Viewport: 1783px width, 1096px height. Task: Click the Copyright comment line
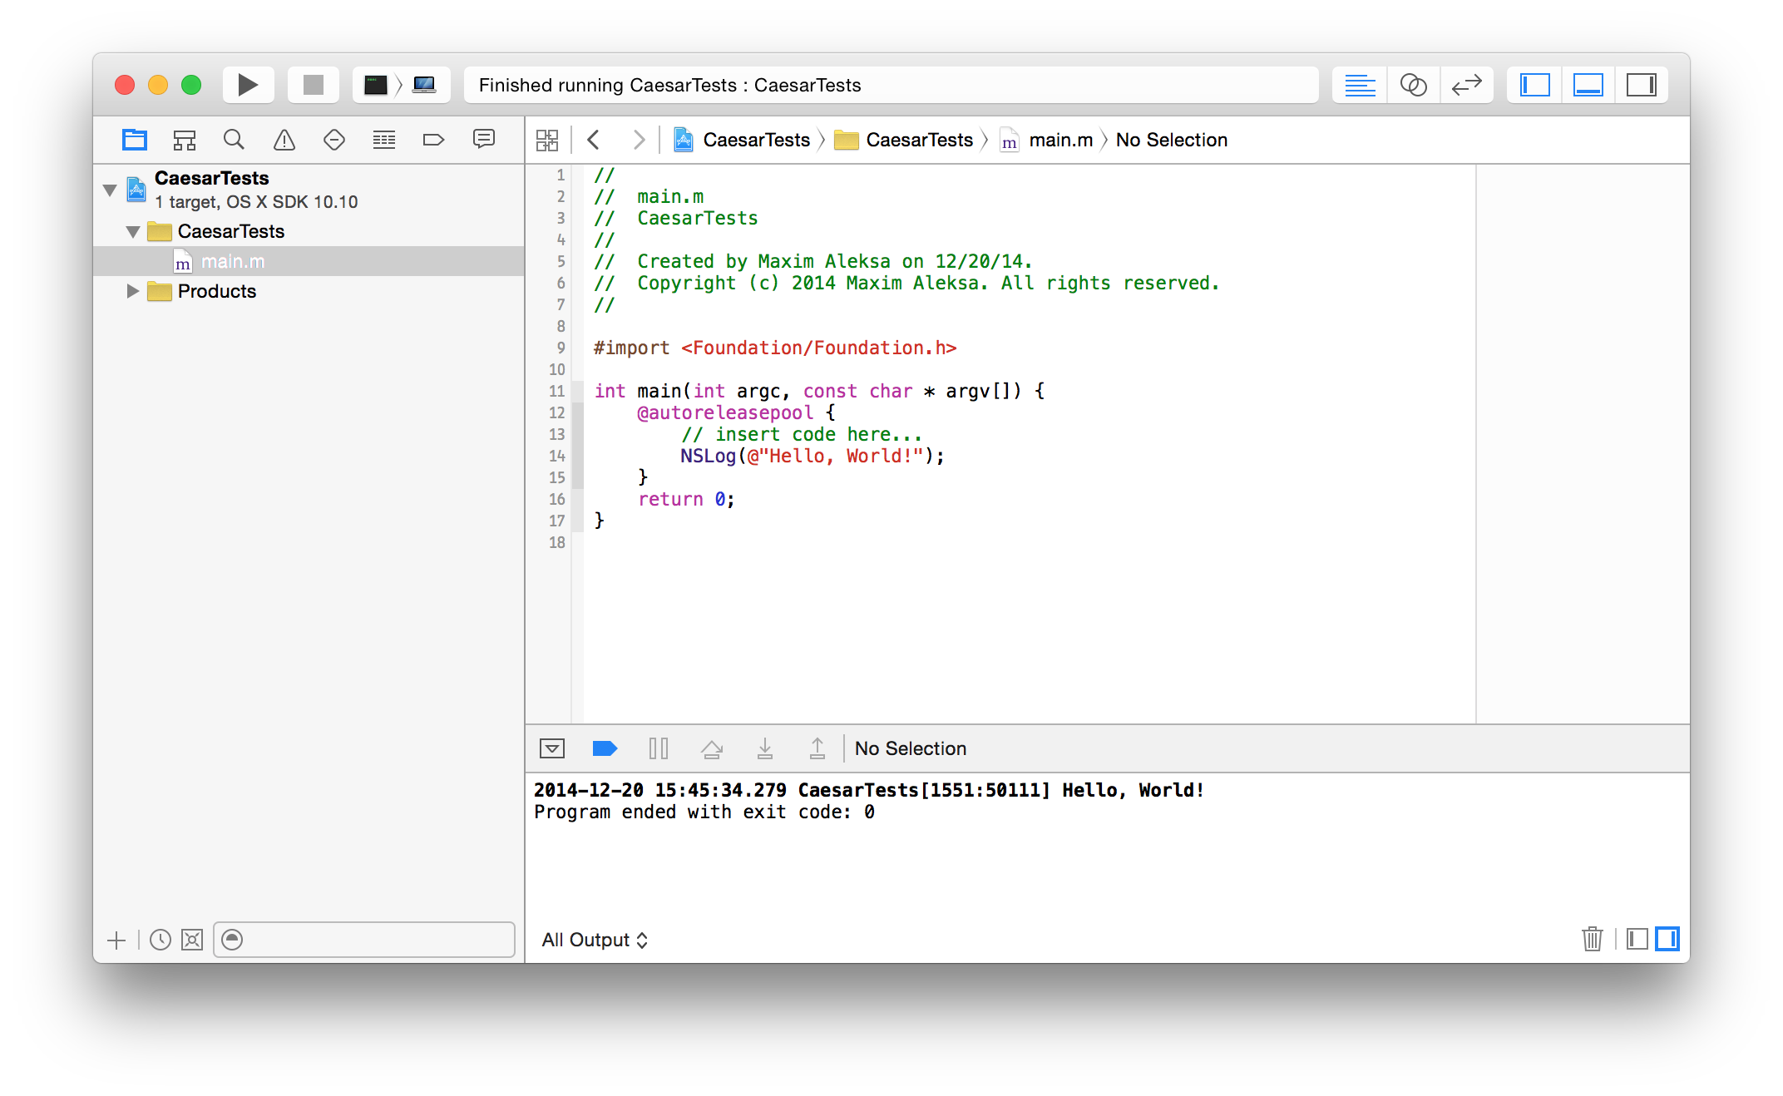tap(906, 283)
